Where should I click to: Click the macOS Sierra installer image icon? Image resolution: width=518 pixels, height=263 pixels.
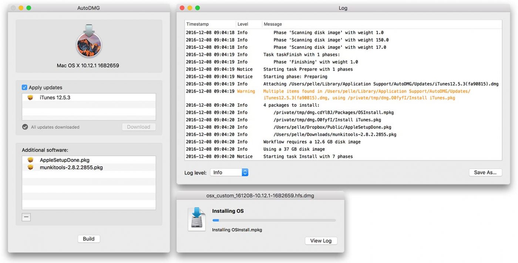pos(89,42)
